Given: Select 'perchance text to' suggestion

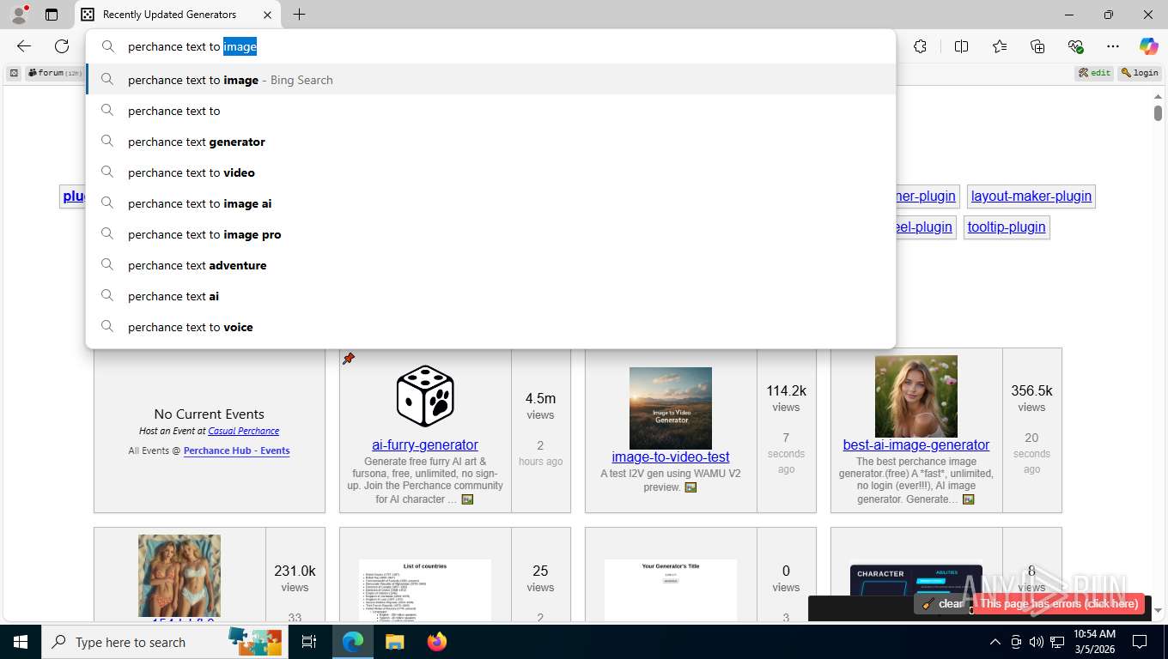Looking at the screenshot, I should (x=490, y=111).
